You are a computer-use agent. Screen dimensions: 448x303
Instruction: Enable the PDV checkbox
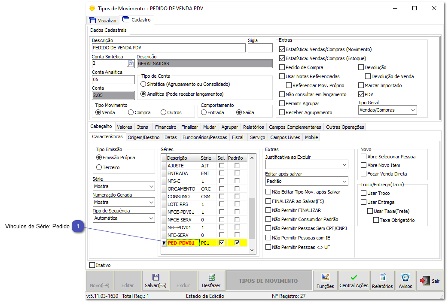pyautogui.click(x=360, y=94)
